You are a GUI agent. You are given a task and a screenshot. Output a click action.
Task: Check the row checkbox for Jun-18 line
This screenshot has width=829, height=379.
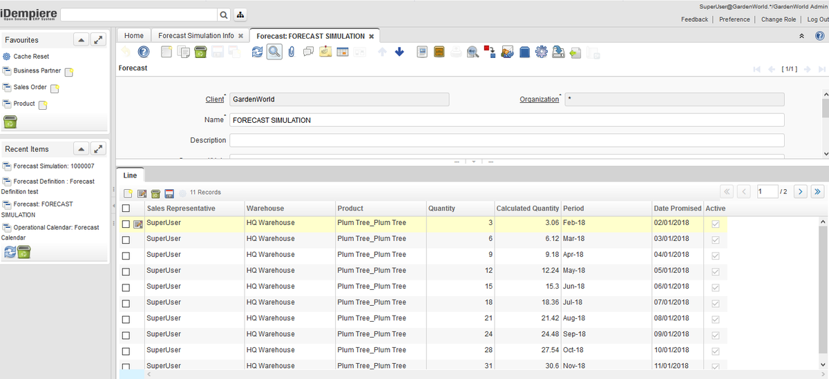click(x=126, y=287)
